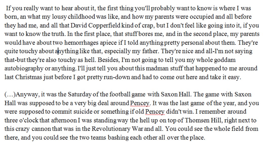Click the word "hemorrhages" in first paragraph
The width and height of the screenshot is (263, 147).
click(x=81, y=43)
